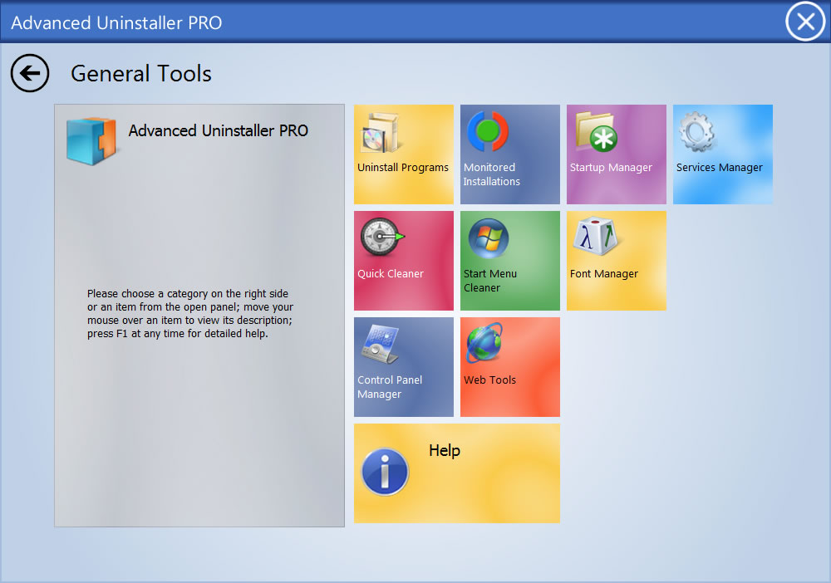
Task: Click the Advanced Uninstaller PRO cube logo
Action: pyautogui.click(x=91, y=140)
